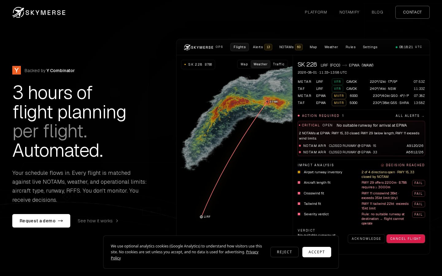
Task: Open NOTAM A9120/26 closed runway 15 row
Action: 361,146
